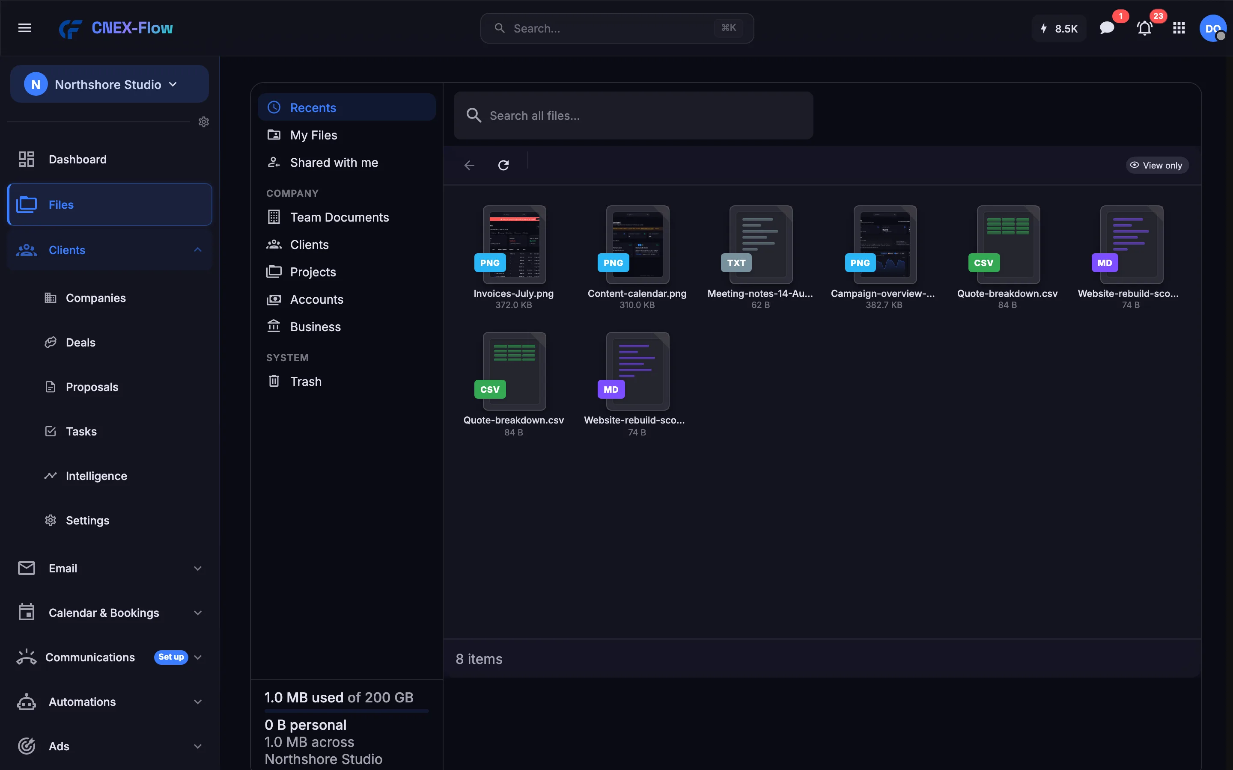Viewport: 1233px width, 770px height.
Task: Select the Content-calendar.png thumbnail
Action: click(637, 244)
